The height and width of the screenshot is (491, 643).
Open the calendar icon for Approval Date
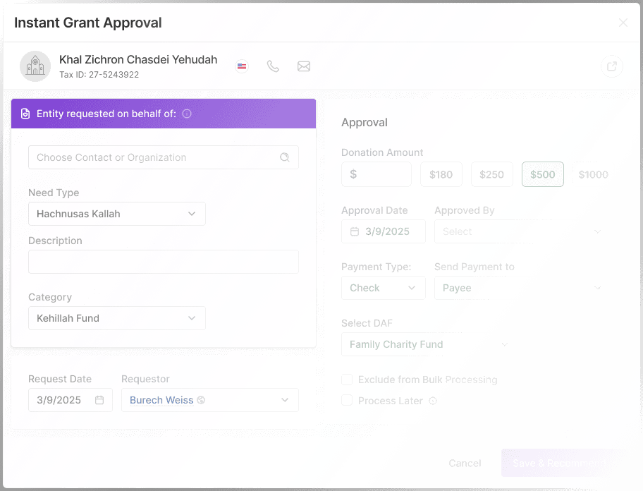pos(352,231)
